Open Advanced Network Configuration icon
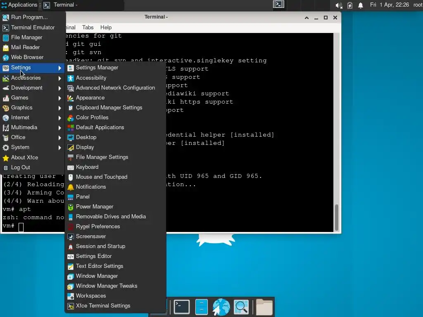Screen dimensions: 423x317 (x=70, y=88)
